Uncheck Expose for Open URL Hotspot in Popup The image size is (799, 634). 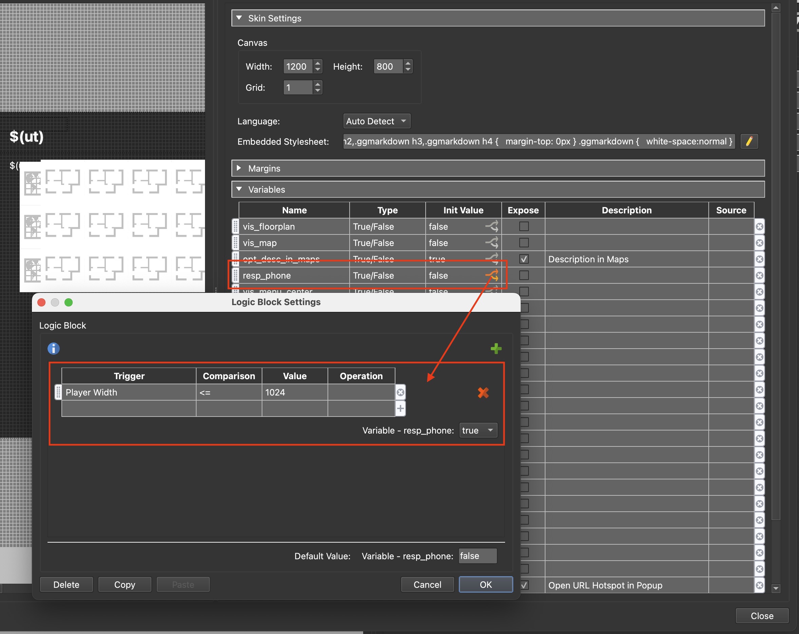pos(524,585)
